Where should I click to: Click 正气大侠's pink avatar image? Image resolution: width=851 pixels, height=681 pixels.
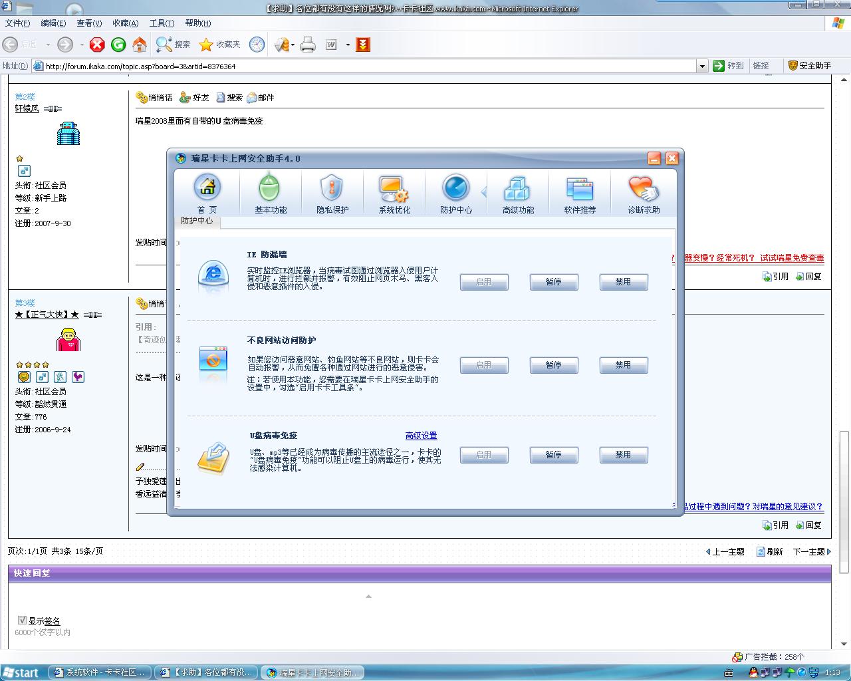point(68,339)
